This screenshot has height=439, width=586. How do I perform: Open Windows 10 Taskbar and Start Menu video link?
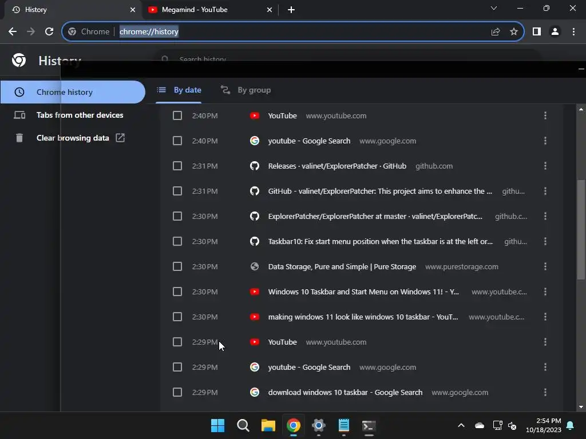[363, 292]
